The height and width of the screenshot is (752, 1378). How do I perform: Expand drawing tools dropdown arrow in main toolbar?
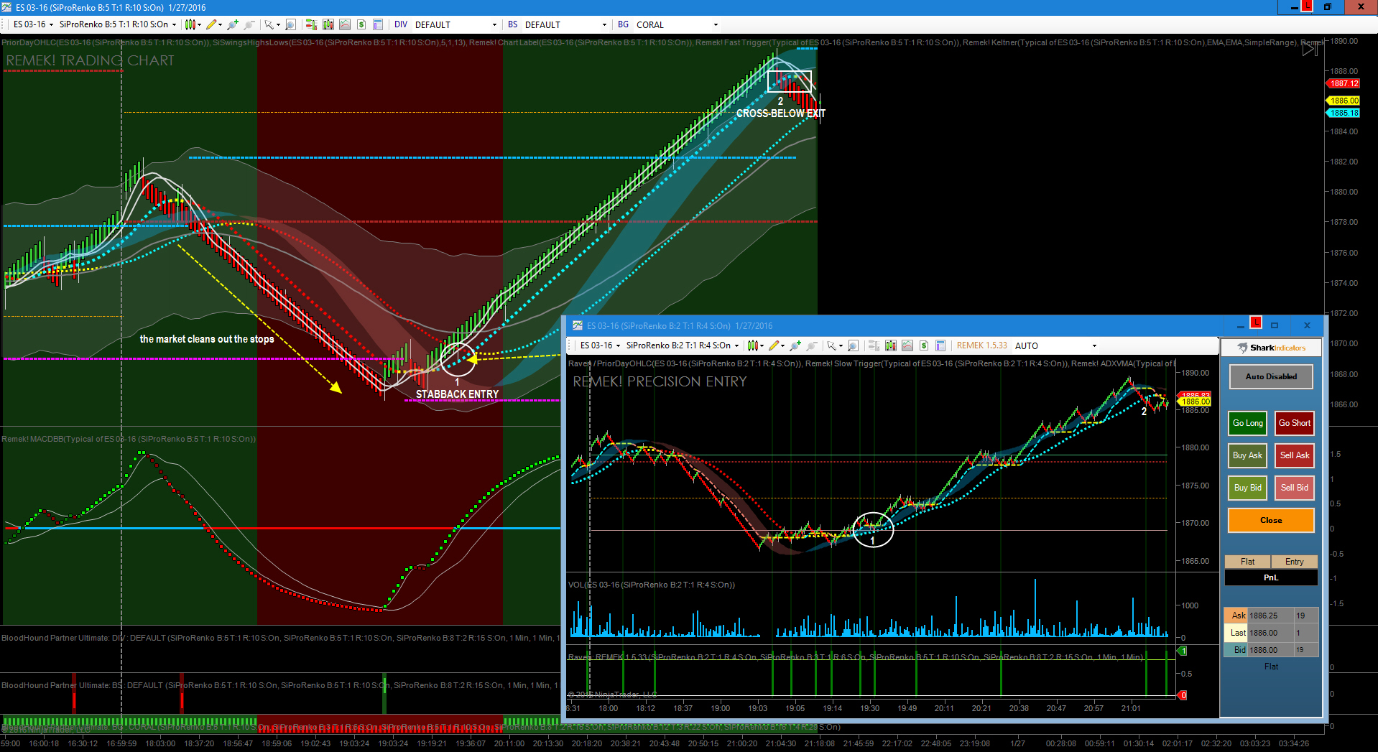[220, 25]
